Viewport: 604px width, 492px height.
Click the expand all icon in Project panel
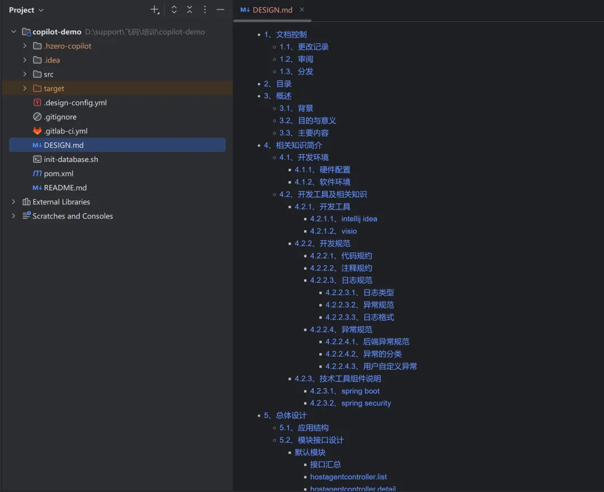tap(174, 10)
